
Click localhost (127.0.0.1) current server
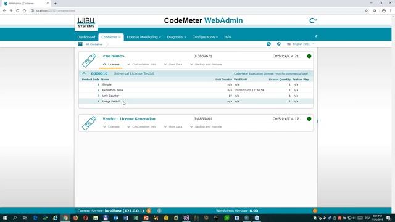coord(124,211)
